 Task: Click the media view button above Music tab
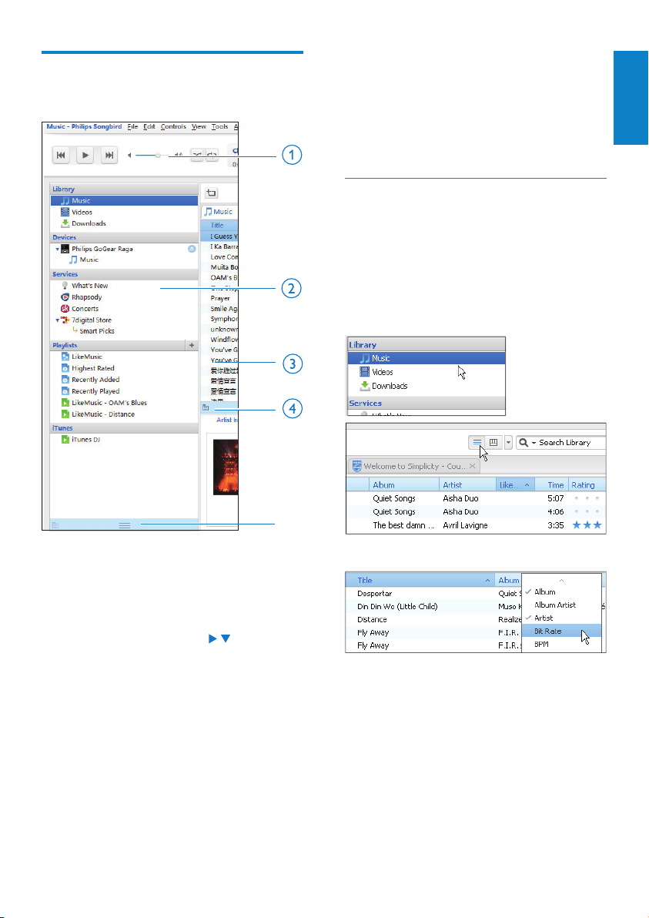(211, 193)
